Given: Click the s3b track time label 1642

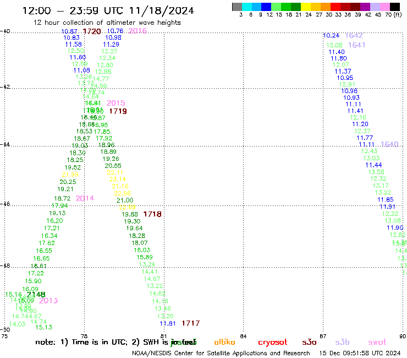Looking at the screenshot, I should point(354,36).
